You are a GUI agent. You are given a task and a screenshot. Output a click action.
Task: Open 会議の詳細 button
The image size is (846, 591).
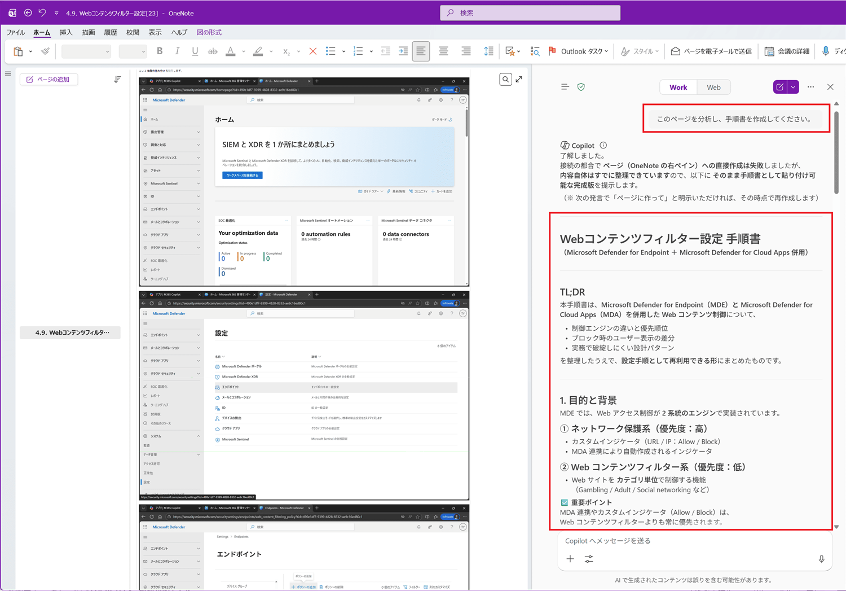(787, 51)
